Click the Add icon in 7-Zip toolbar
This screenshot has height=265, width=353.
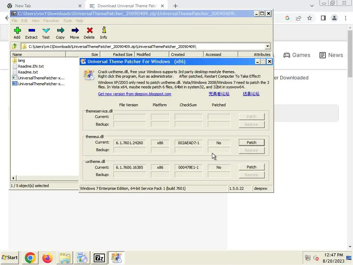pos(17,33)
